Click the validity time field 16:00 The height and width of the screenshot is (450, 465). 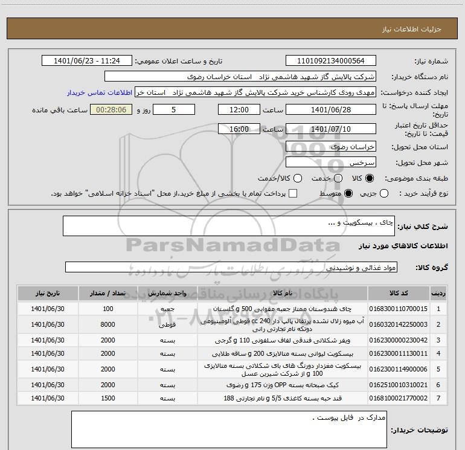click(x=239, y=129)
